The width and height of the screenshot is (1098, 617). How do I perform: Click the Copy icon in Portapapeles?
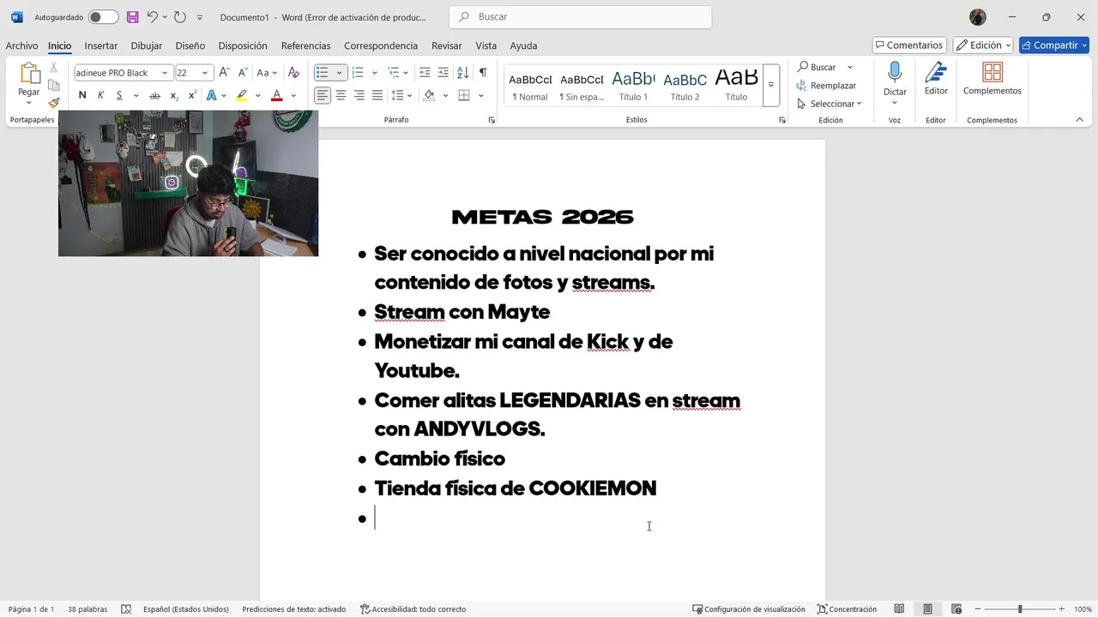pyautogui.click(x=54, y=85)
